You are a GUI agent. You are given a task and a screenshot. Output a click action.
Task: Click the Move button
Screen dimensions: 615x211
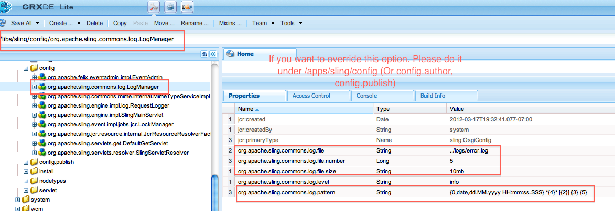164,23
